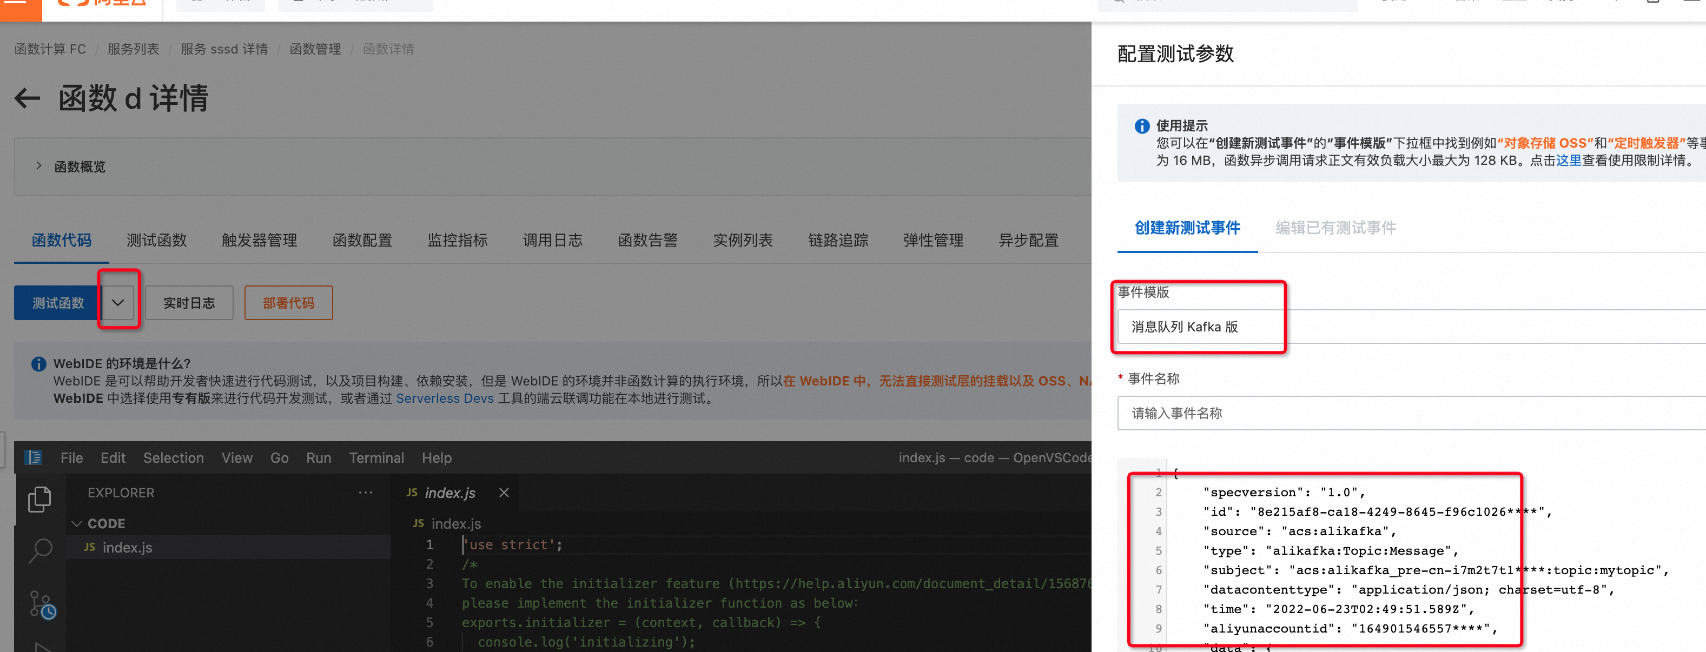This screenshot has height=652, width=1706.
Task: Open the 事件模版 dropdown showing 消息队列 Kafka 版
Action: click(x=1411, y=327)
